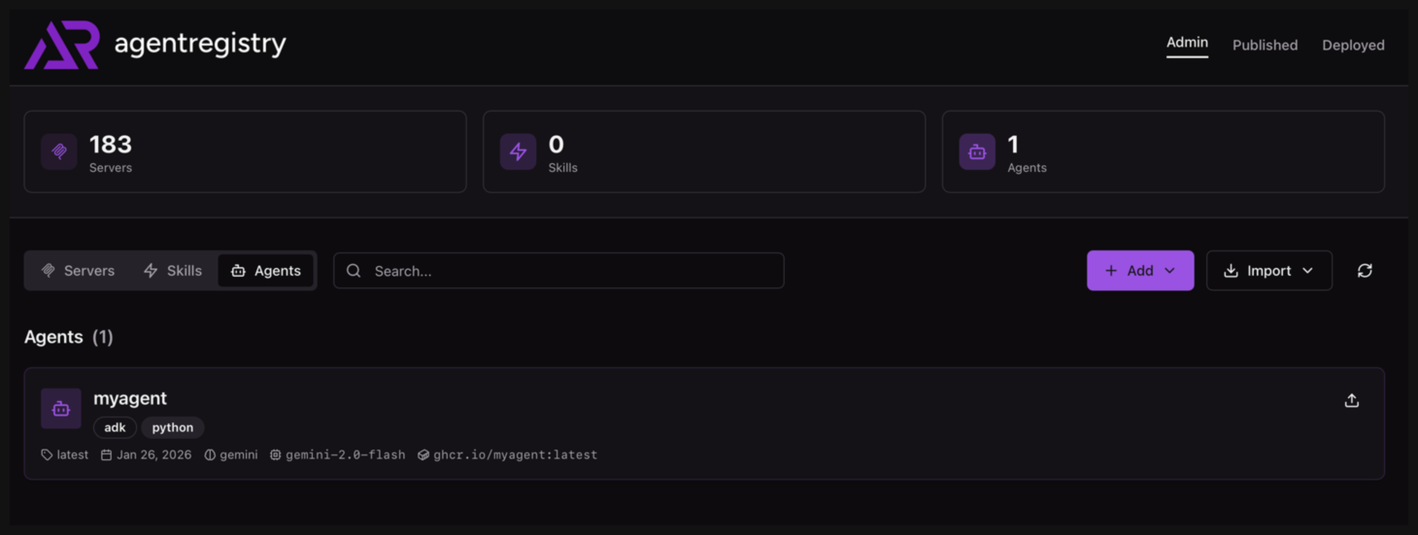Go to the Published page
Image resolution: width=1418 pixels, height=535 pixels.
1265,45
